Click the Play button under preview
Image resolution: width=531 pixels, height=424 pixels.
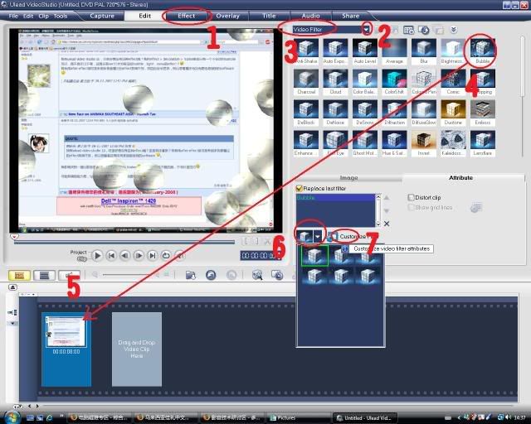97,256
